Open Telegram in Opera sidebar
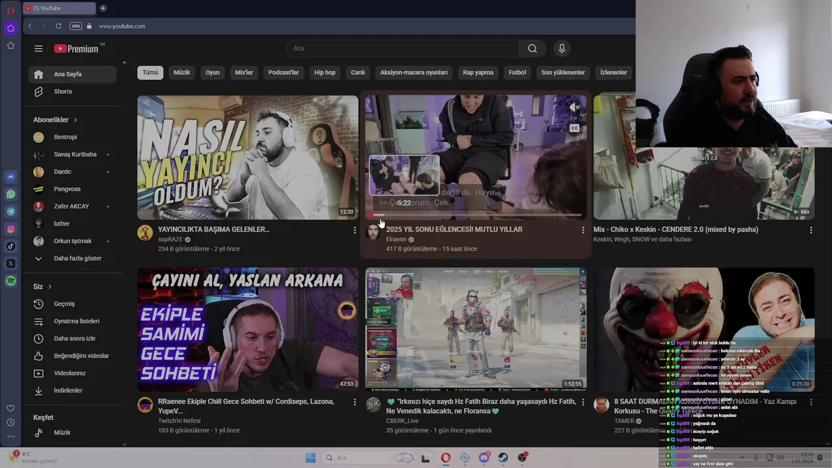Screen dimensions: 832x468 [11, 212]
